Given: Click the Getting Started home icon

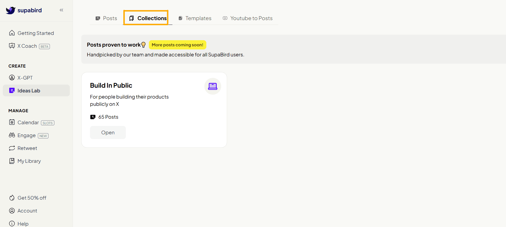Looking at the screenshot, I should click(12, 33).
